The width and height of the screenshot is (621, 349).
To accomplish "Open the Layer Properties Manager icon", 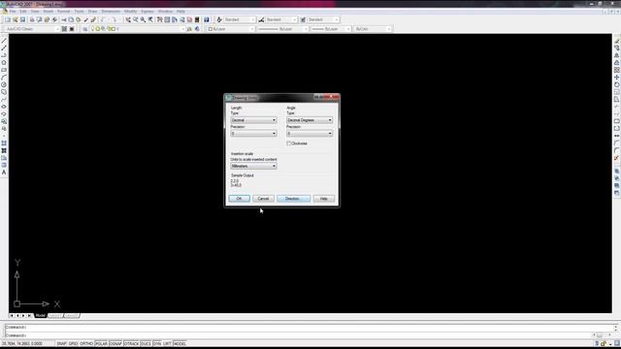I will [84, 29].
